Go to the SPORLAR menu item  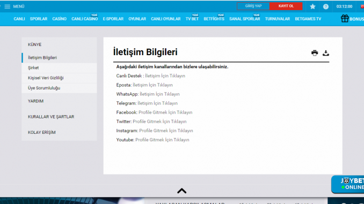[x=39, y=19]
